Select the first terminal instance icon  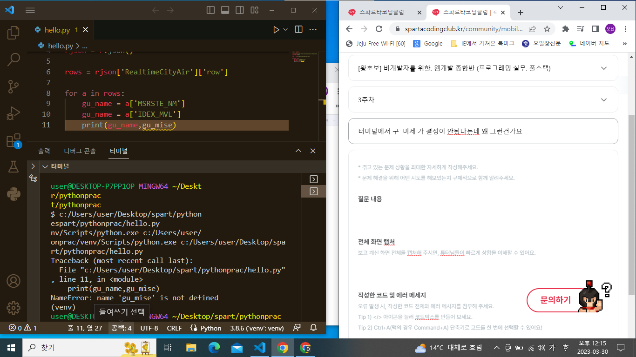[313, 179]
